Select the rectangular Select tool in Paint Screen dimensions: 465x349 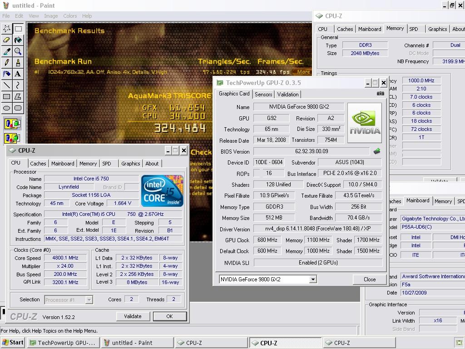click(18, 29)
